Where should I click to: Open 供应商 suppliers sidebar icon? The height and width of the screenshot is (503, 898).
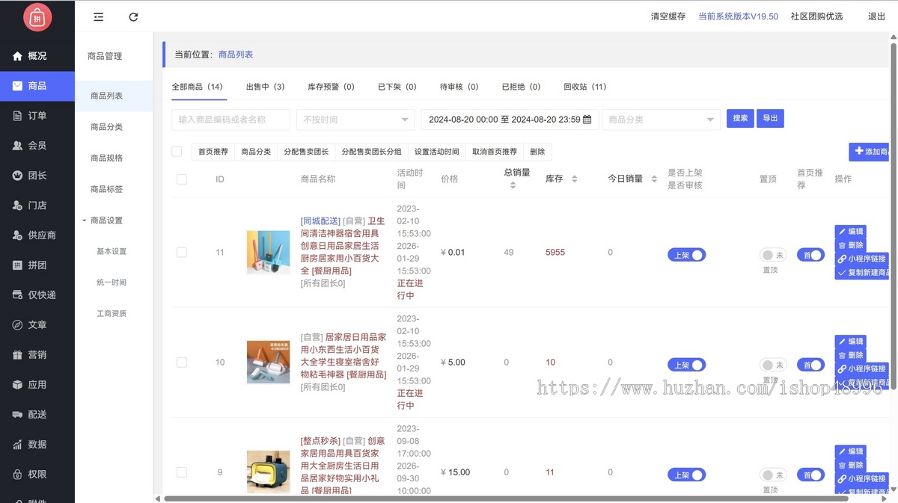(x=18, y=235)
